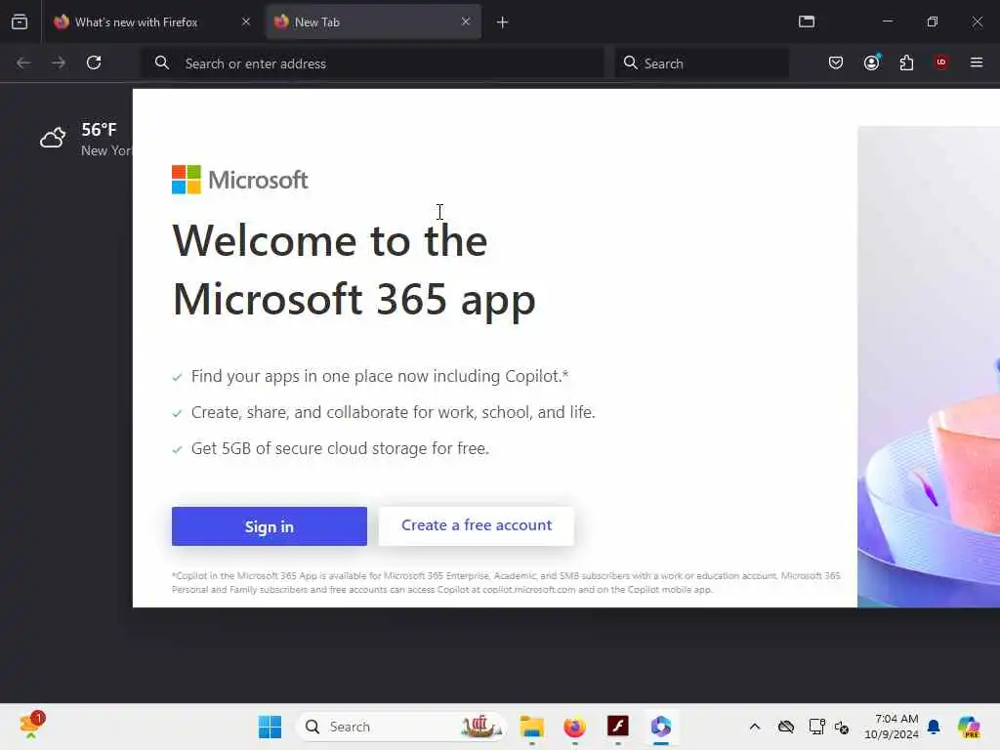This screenshot has height=750, width=1000.
Task: Click the Sign in button
Action: 270,526
